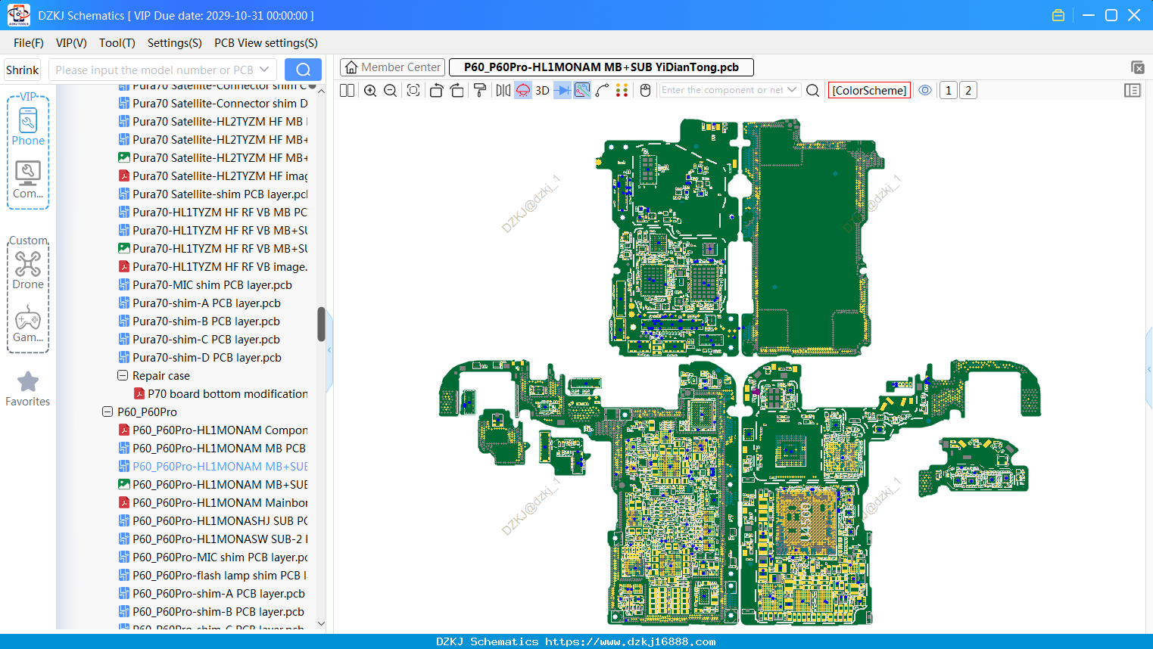The width and height of the screenshot is (1153, 649).
Task: Open the ColorScheme selector
Action: [x=869, y=91]
